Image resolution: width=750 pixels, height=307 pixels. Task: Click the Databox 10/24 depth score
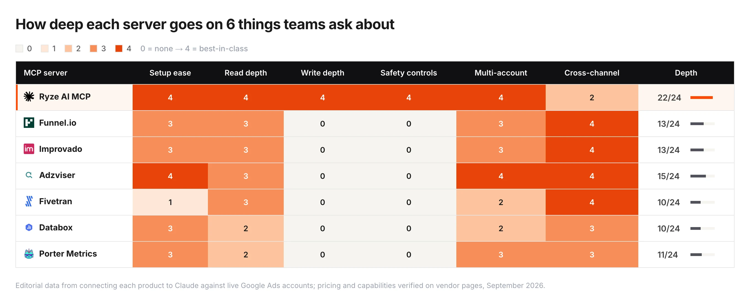[668, 228]
